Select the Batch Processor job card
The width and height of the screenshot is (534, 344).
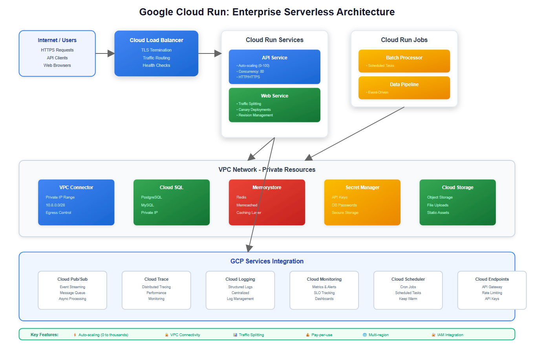pos(404,61)
